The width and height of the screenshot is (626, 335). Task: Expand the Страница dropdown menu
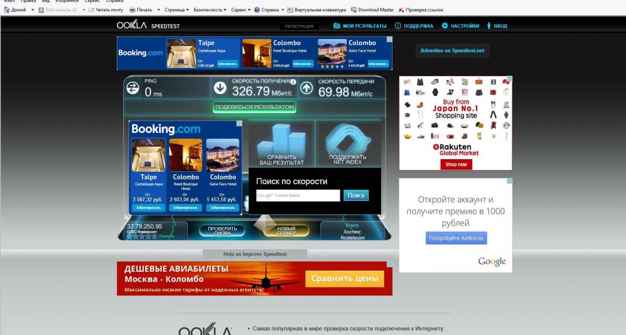pyautogui.click(x=177, y=10)
